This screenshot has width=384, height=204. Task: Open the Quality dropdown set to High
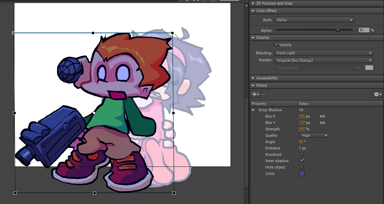(314, 135)
